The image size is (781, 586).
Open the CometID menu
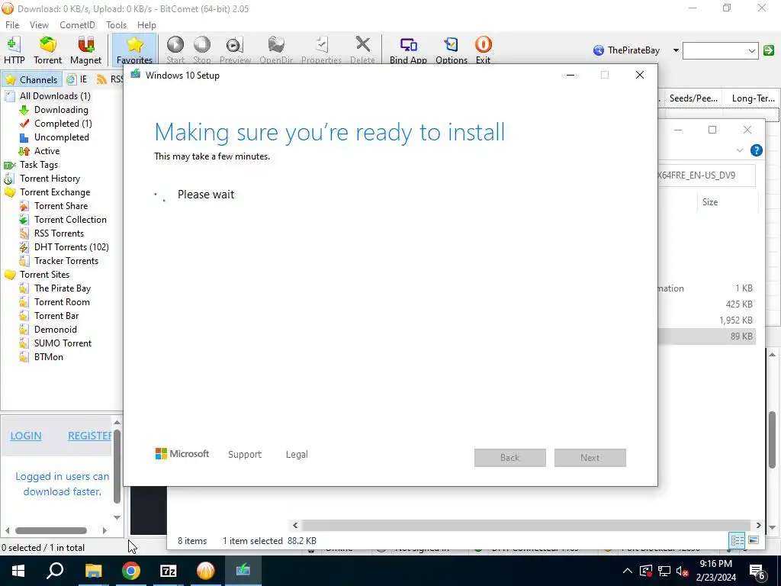coord(77,25)
